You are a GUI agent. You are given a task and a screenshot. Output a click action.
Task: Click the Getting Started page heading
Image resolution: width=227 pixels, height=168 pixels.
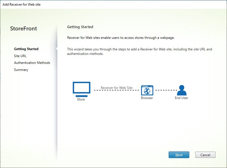pos(80,27)
